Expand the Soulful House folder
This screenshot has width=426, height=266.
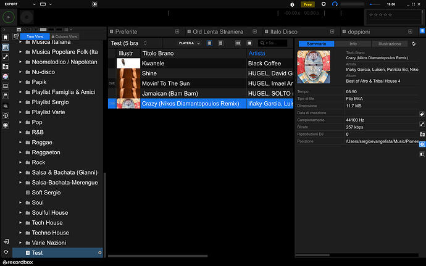point(20,213)
